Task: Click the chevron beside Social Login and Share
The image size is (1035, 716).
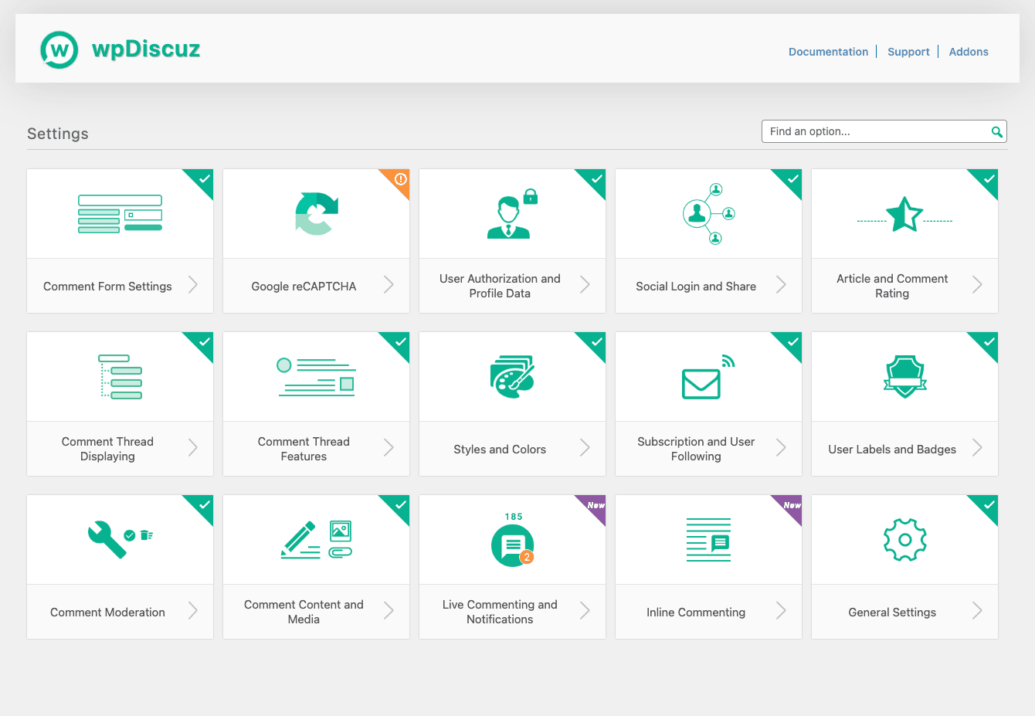Action: click(x=782, y=285)
